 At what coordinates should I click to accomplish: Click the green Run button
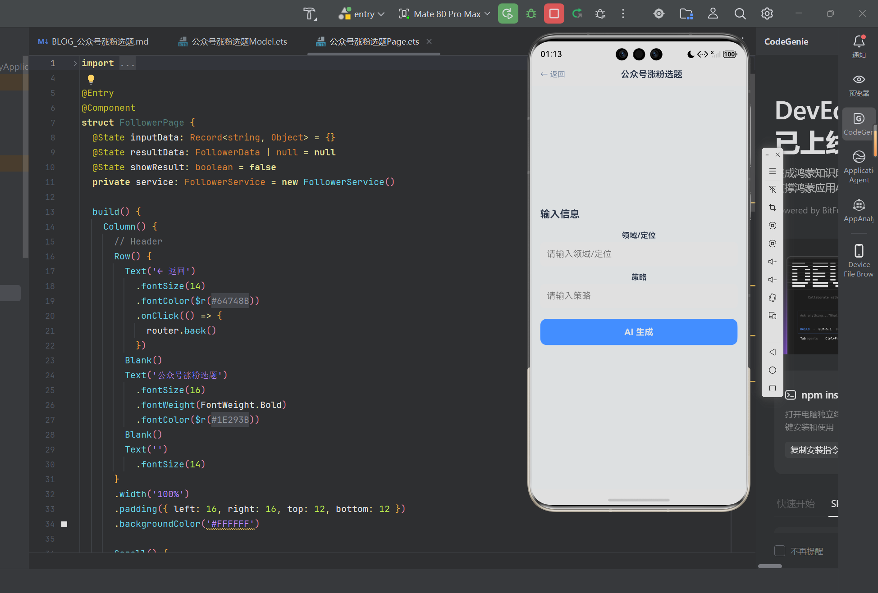pyautogui.click(x=508, y=14)
